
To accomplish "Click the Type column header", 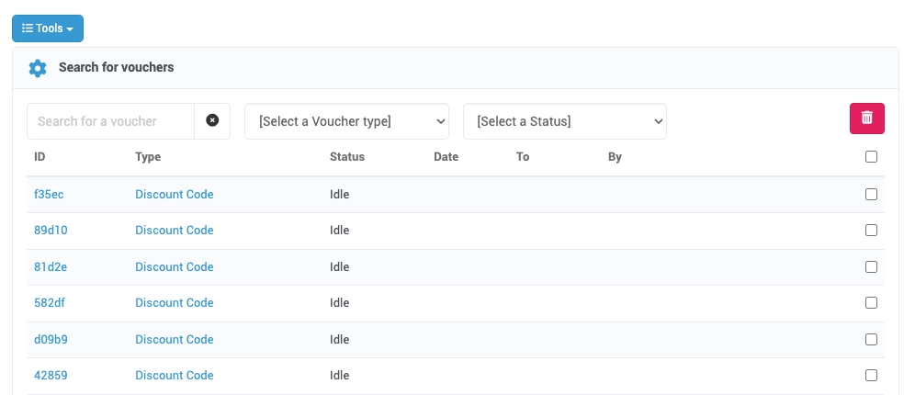I will (147, 157).
